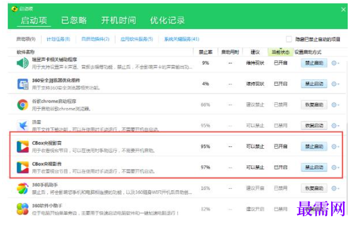Image resolution: width=355 pixels, height=225 pixels.
Task: Select the 瑞昱声卡相关辅助程序 name text
Action: point(55,60)
